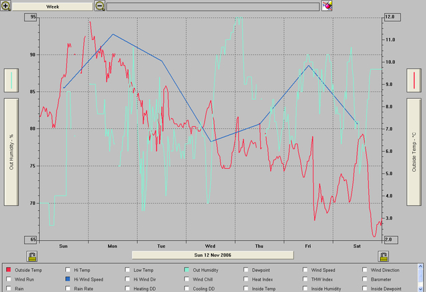Screen dimensions: 426x292
Task: Click the right padlock icon
Action: click(383, 256)
